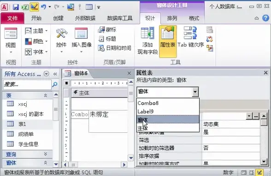Open the Customize Quick Access Toolbar dropdown
271x176 pixels.
tap(99, 7)
